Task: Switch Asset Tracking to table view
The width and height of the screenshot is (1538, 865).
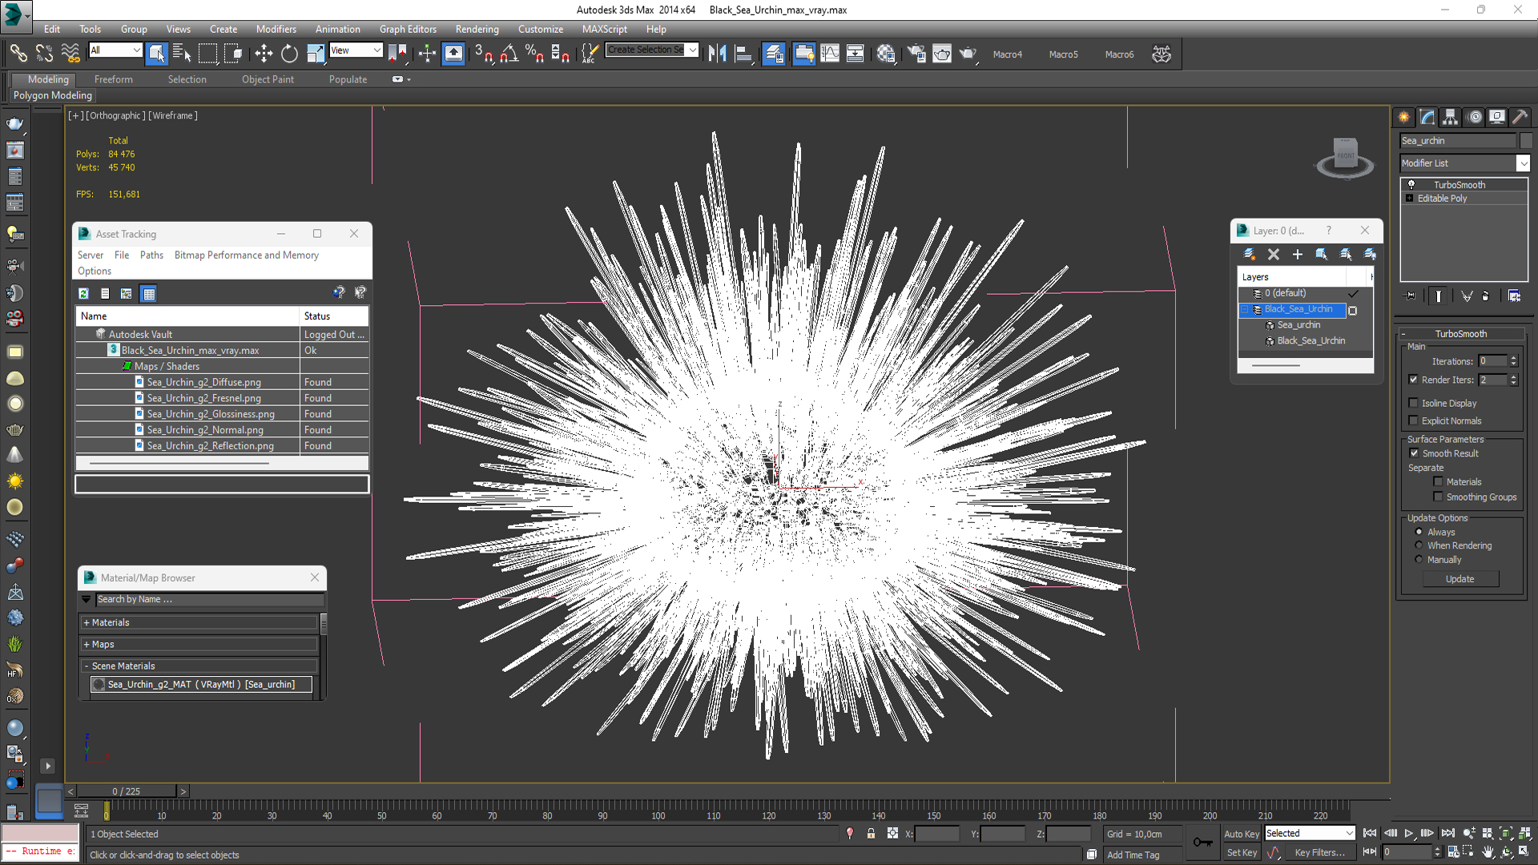Action: click(148, 293)
